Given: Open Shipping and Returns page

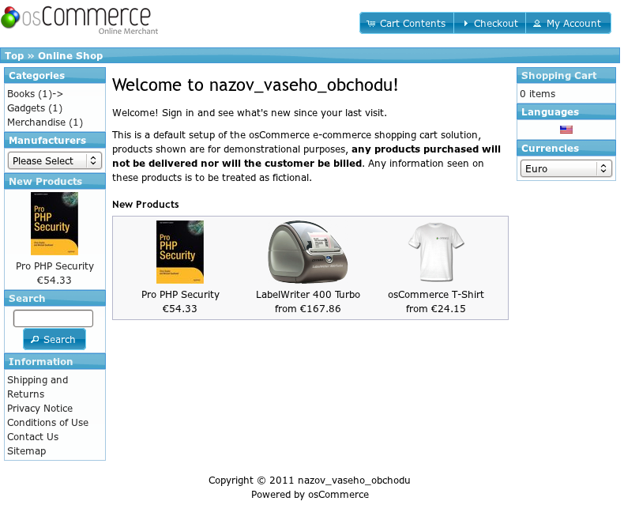Looking at the screenshot, I should pyautogui.click(x=37, y=386).
